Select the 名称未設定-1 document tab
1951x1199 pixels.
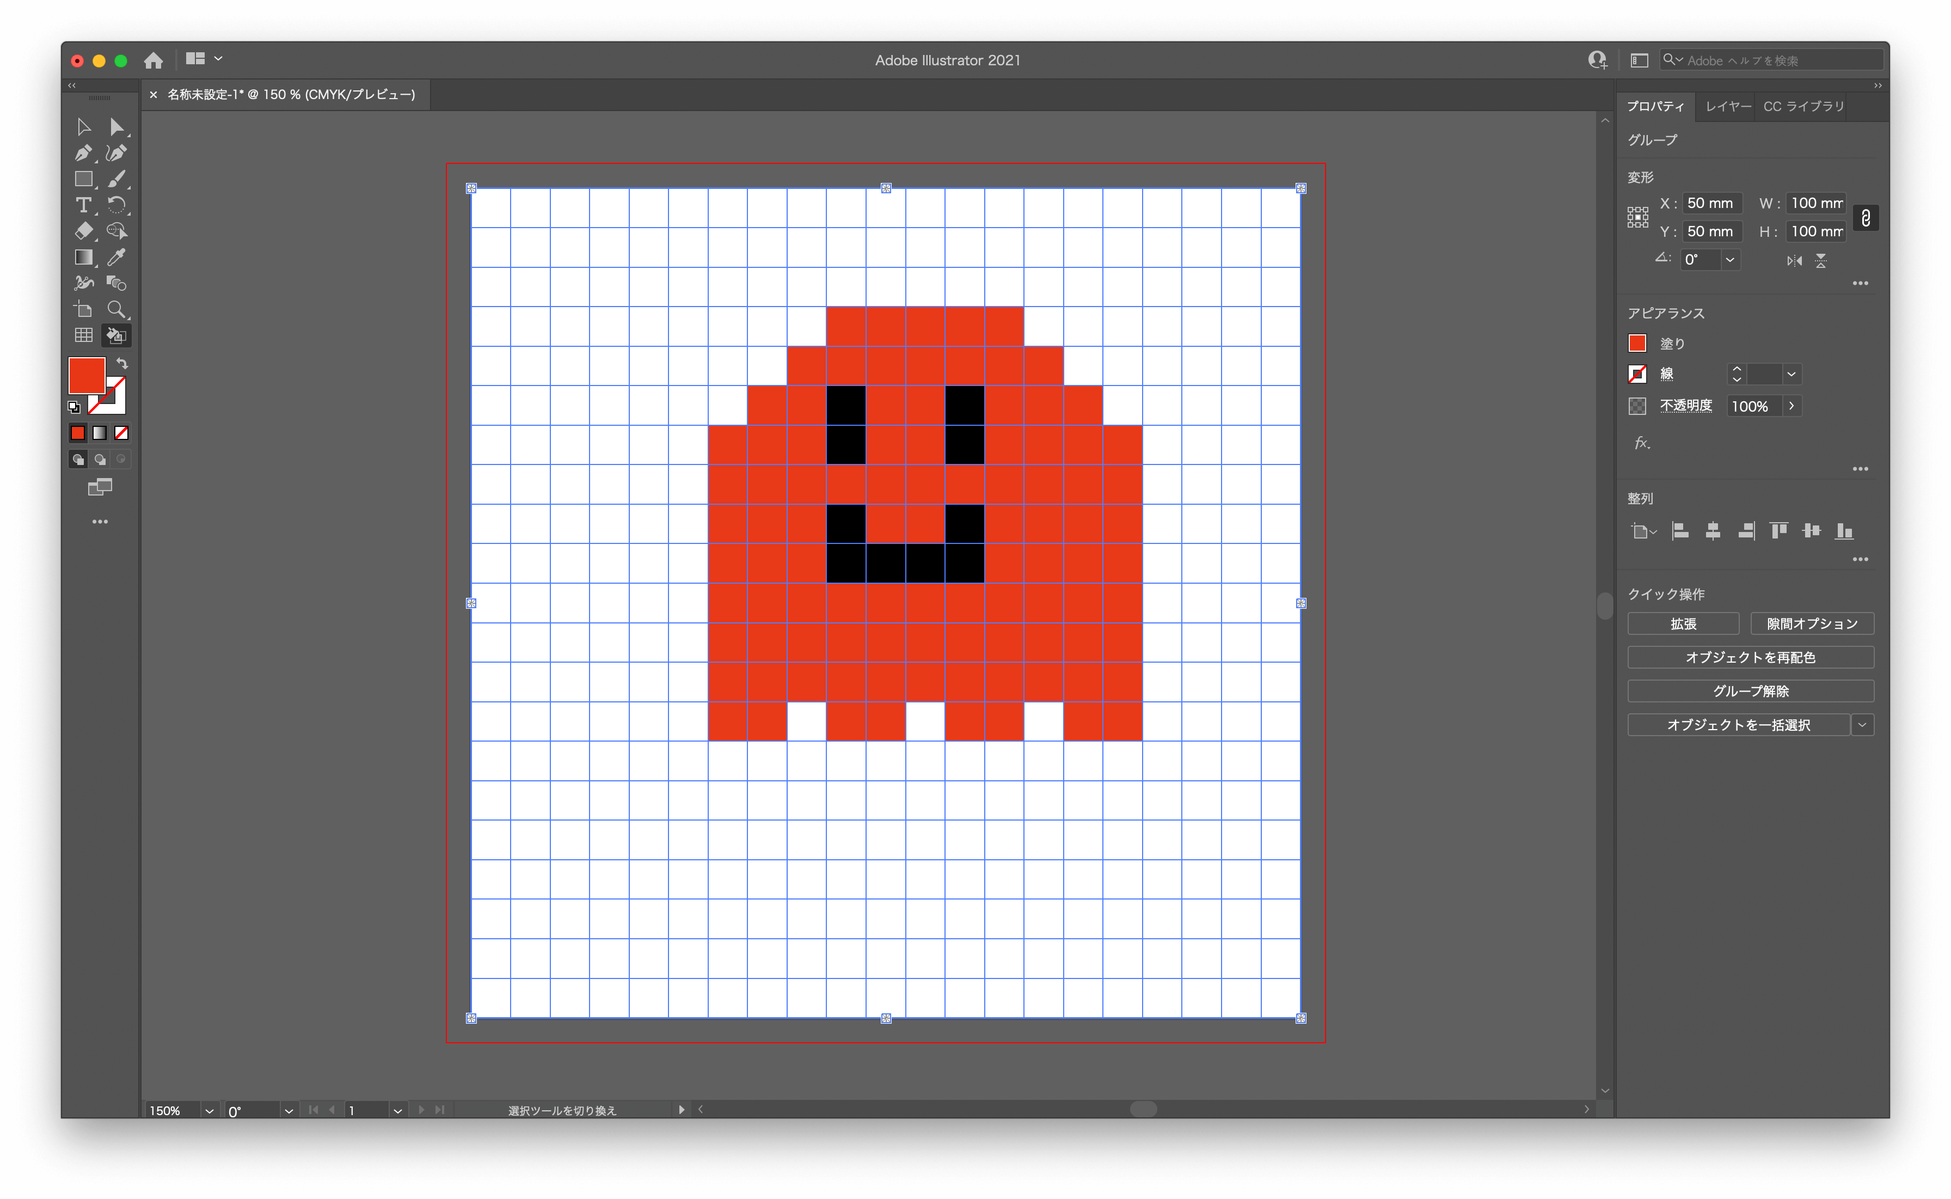pyautogui.click(x=291, y=94)
